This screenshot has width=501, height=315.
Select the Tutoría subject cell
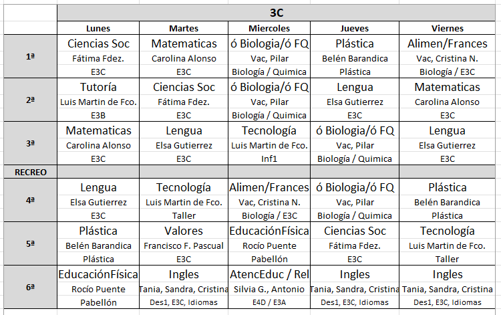pos(98,87)
